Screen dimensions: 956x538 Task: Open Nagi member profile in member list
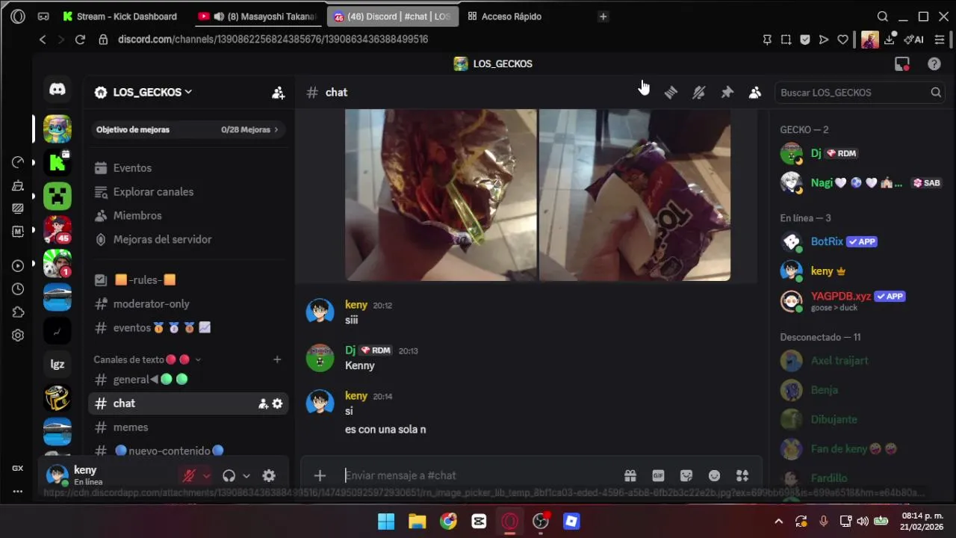(x=861, y=182)
